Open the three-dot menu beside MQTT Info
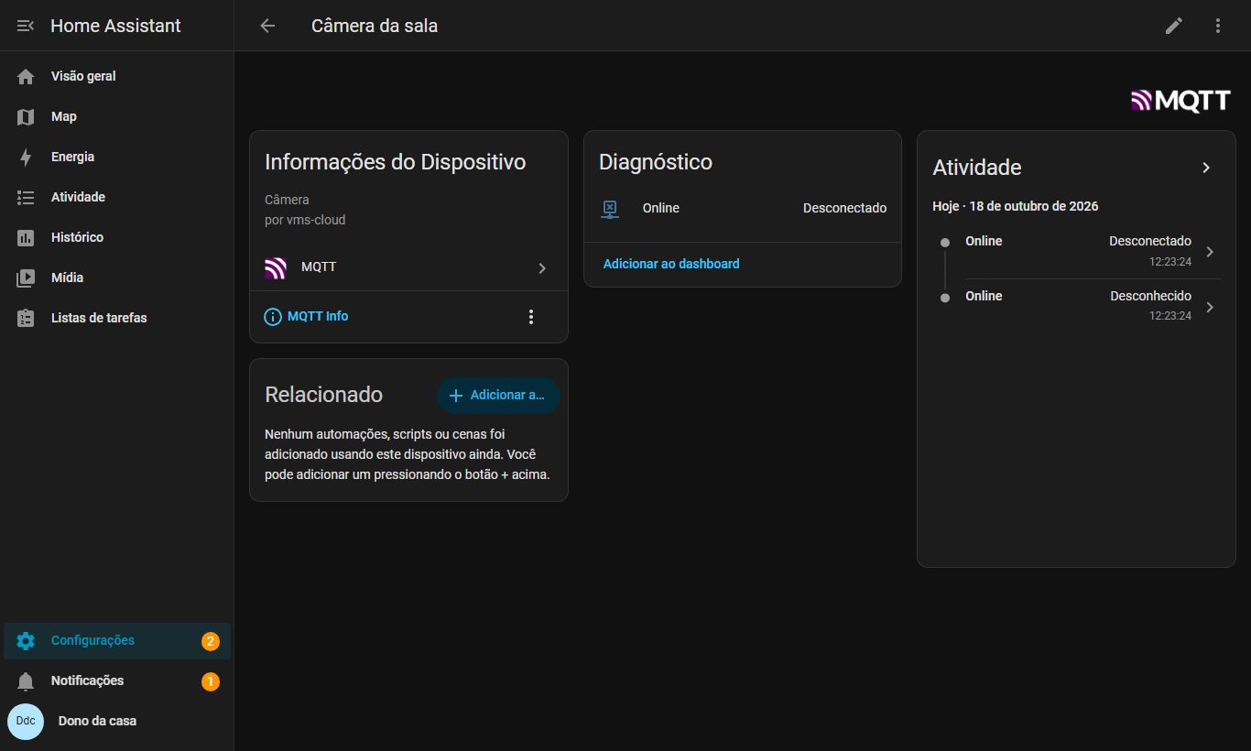 click(531, 317)
